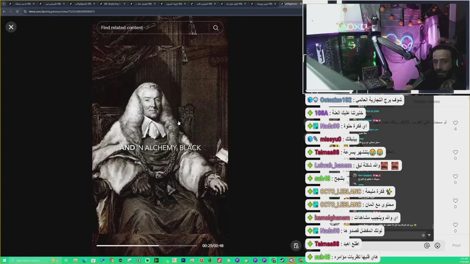The image size is (470, 264).
Task: Click the mention @ icon in comment box
Action: tap(427, 246)
